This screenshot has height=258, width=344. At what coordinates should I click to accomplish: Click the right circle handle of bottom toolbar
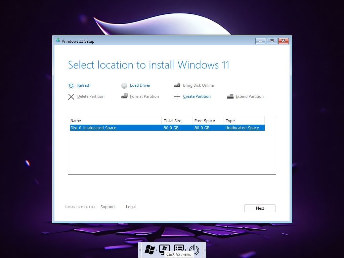[205, 250]
